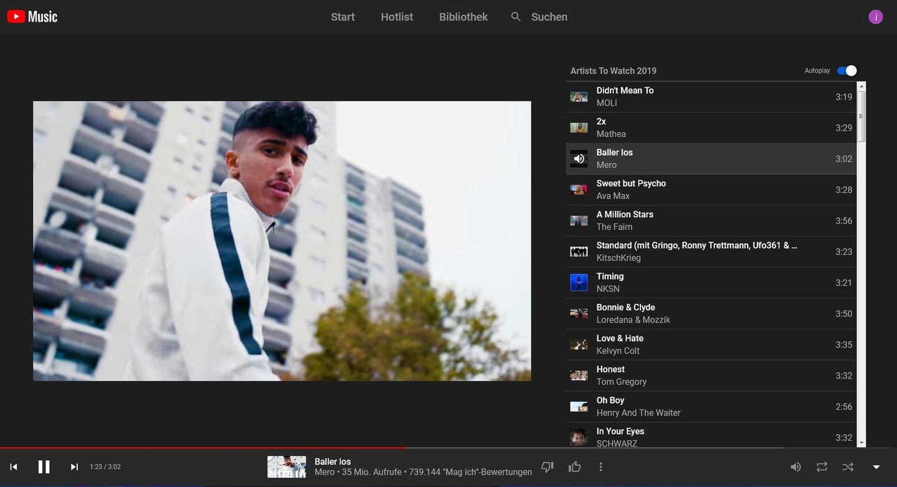
Task: Play Timing by NKSN
Action: 711,283
